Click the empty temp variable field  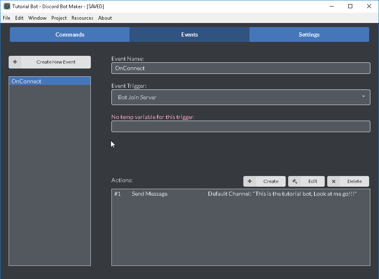pos(240,126)
